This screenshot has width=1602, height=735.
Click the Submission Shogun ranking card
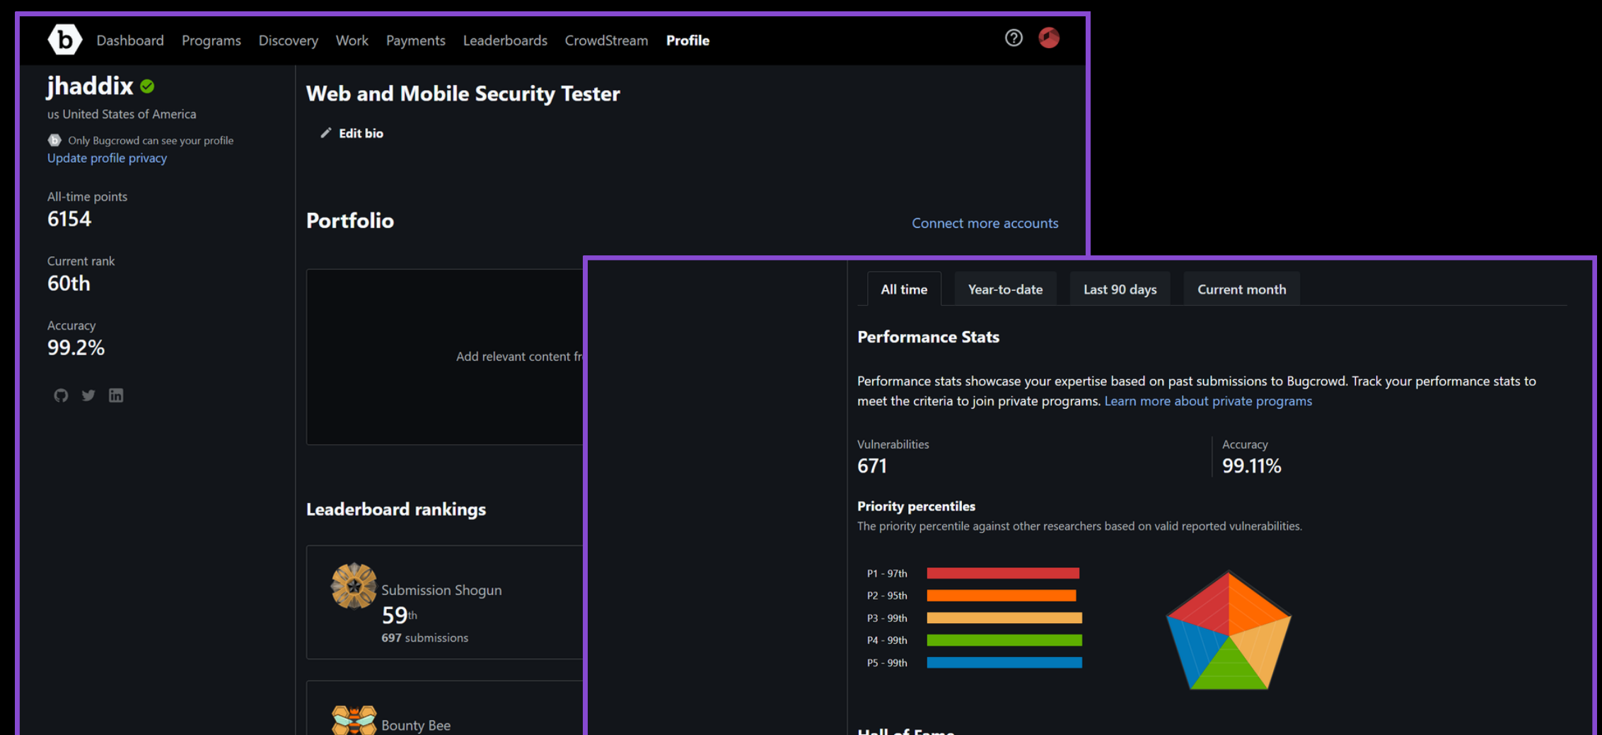[446, 602]
